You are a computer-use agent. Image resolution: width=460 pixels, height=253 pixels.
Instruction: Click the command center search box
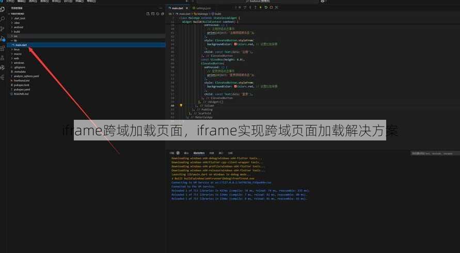coord(257,2)
